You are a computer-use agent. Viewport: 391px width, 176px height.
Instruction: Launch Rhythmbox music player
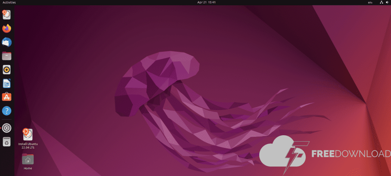tap(6, 70)
